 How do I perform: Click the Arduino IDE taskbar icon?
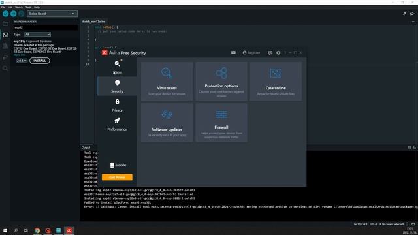(x=58, y=230)
